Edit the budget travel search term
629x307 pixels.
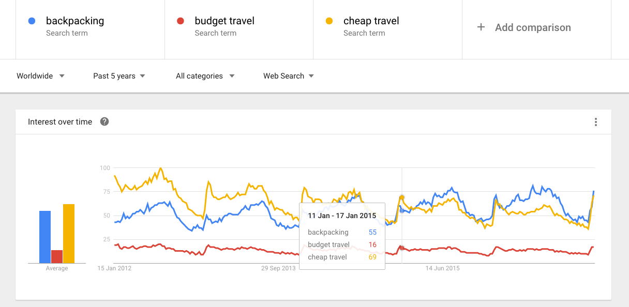tap(224, 21)
